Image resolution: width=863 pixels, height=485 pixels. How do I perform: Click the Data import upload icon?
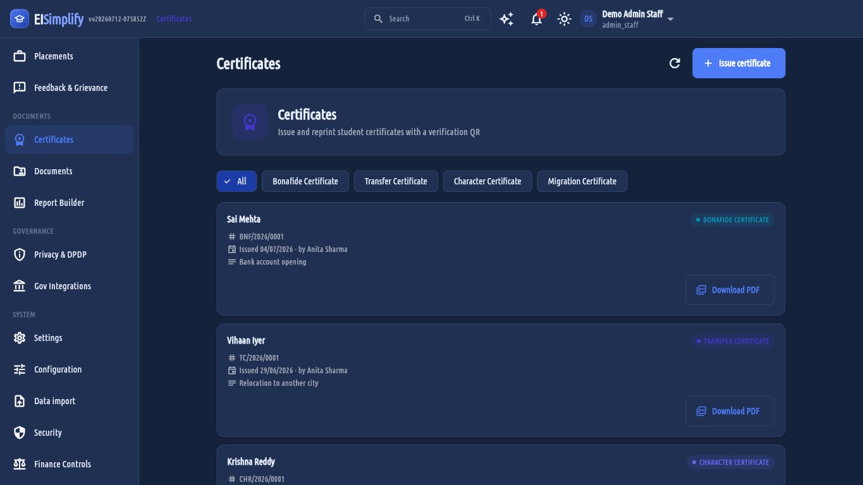20,401
